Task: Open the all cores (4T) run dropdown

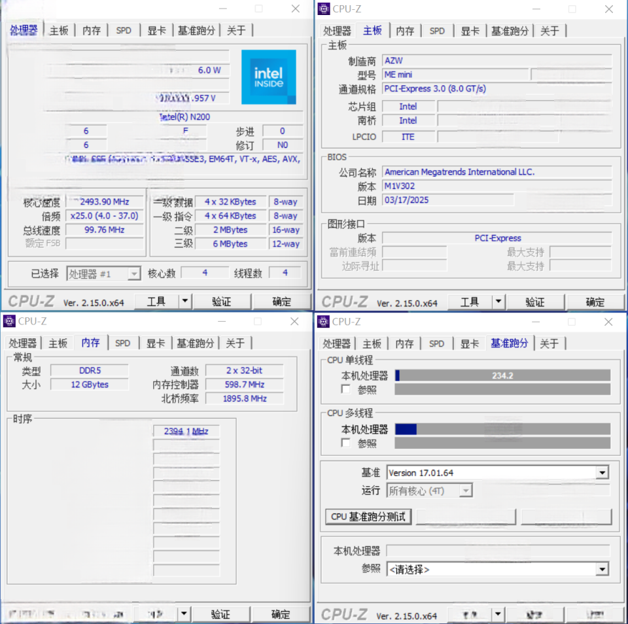Action: pyautogui.click(x=430, y=491)
